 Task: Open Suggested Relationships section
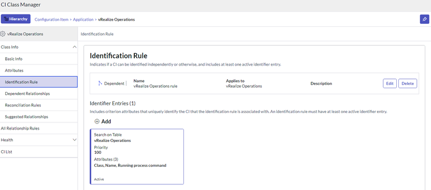pyautogui.click(x=39, y=117)
